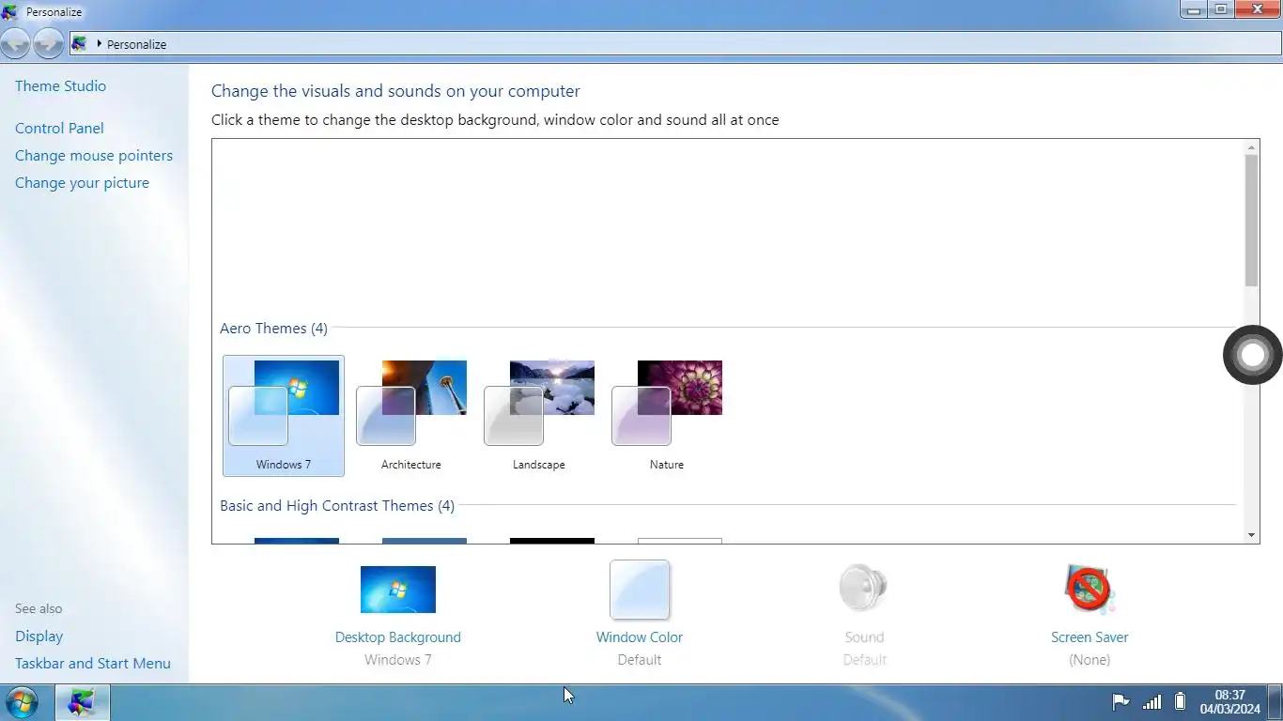Viewport: 1283px width, 721px height.
Task: Open the network signal tray icon
Action: click(1152, 702)
